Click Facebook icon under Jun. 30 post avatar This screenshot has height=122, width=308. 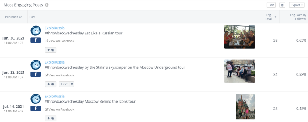(35, 40)
